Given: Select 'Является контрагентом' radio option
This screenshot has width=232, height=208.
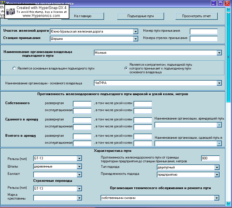Looking at the screenshot, I should [126, 68].
